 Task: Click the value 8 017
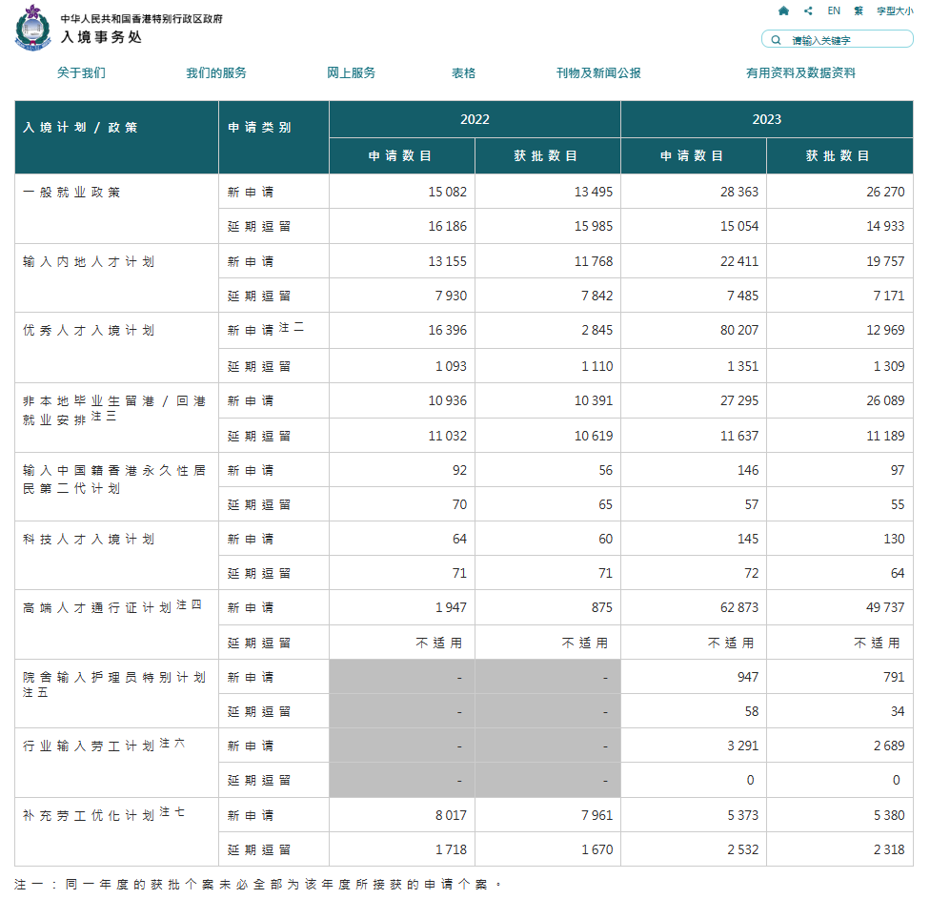(x=451, y=816)
